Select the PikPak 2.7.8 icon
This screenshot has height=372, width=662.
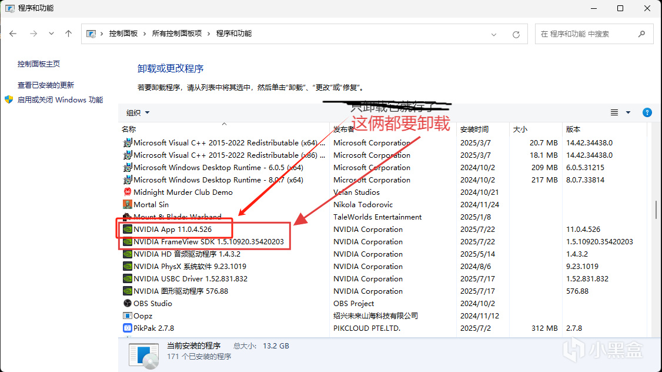click(128, 328)
